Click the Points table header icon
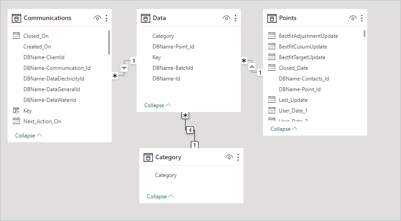The height and width of the screenshot is (221, 401). tap(272, 18)
